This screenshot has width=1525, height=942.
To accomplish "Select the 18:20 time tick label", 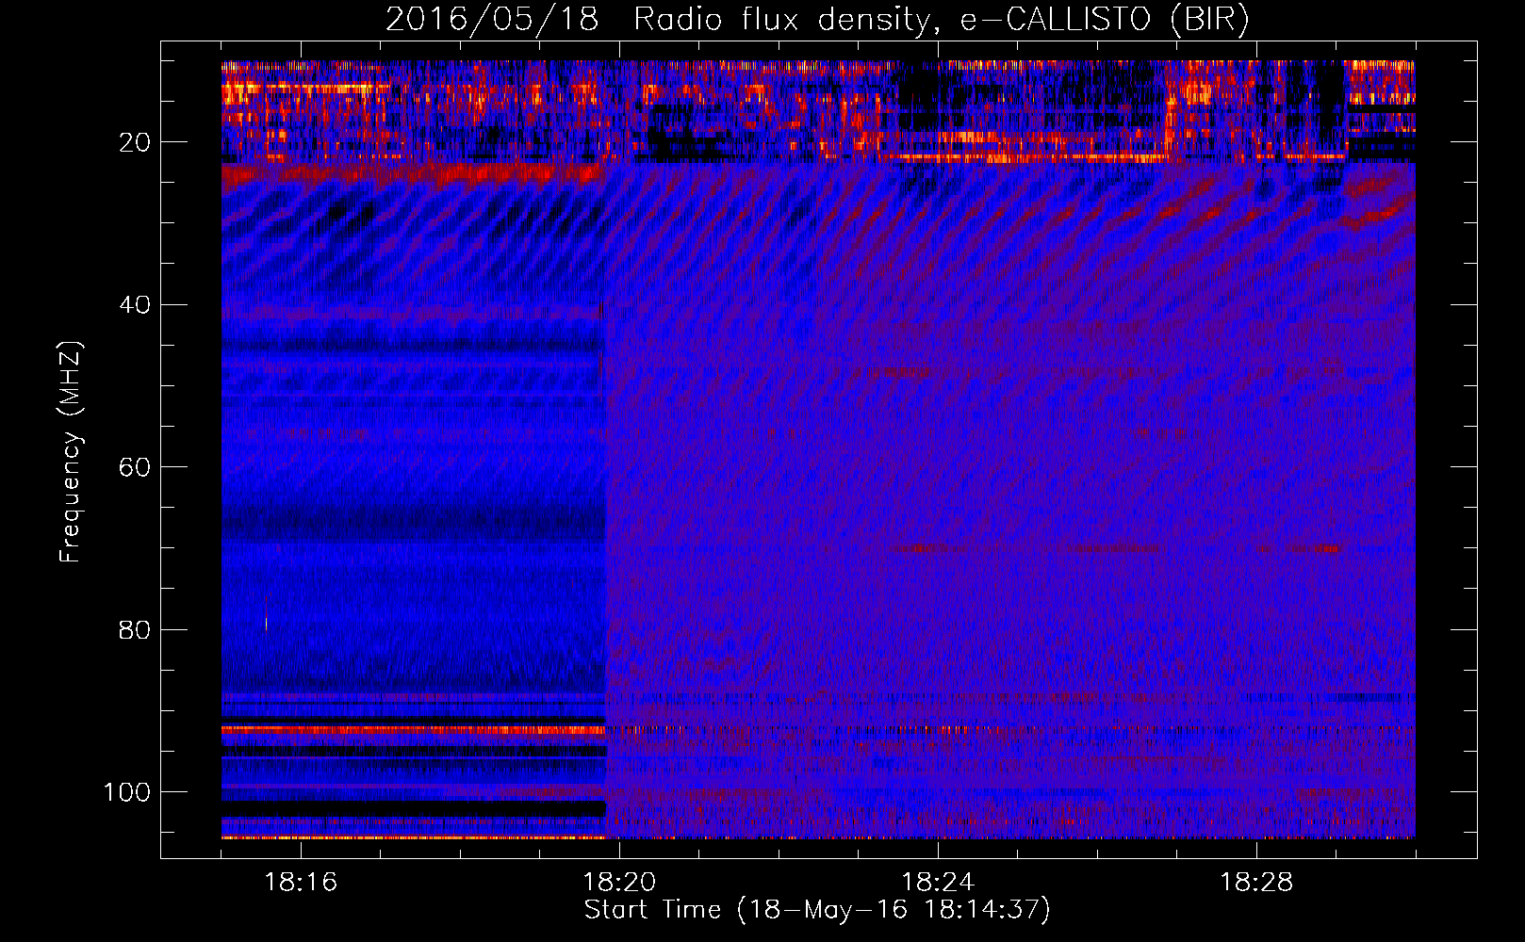I will [619, 883].
